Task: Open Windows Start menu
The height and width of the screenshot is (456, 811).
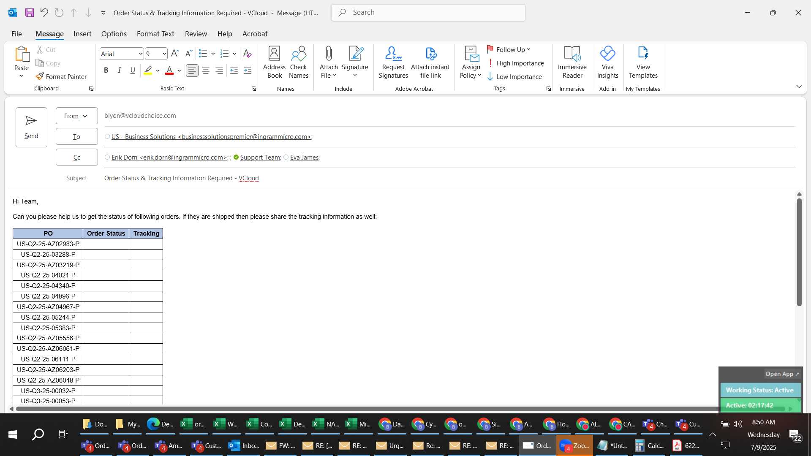Action: click(x=13, y=434)
